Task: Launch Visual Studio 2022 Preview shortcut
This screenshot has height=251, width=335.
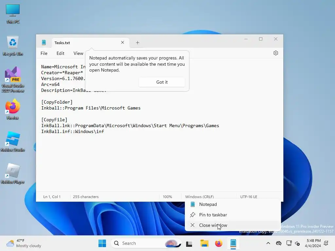Action: [13, 80]
